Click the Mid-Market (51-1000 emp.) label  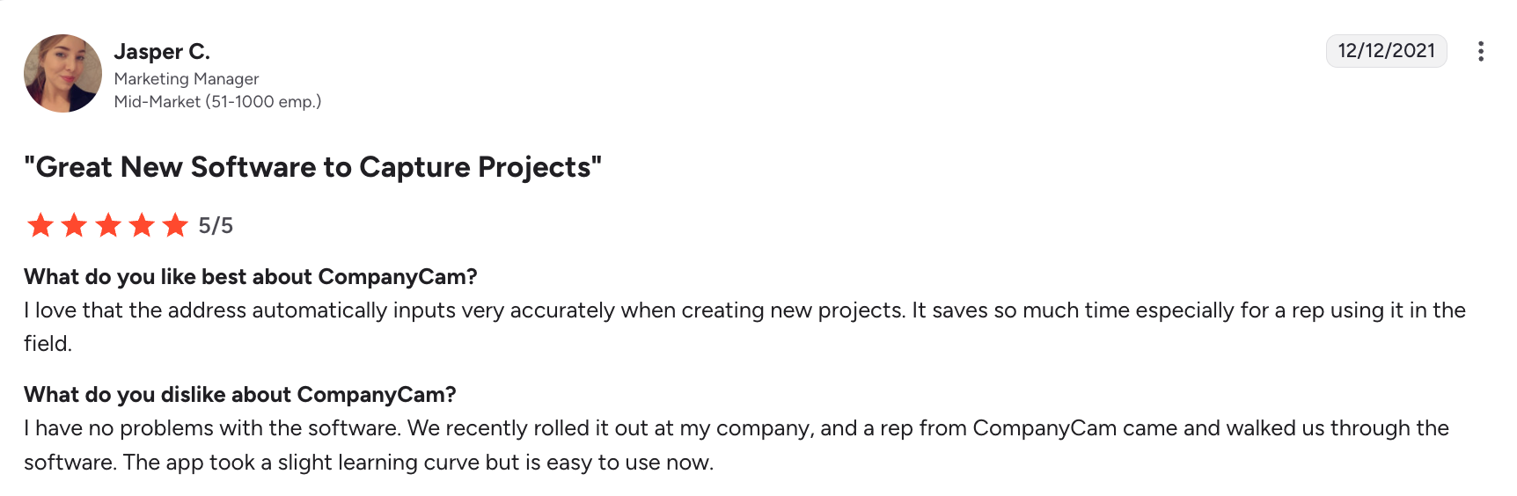(217, 102)
